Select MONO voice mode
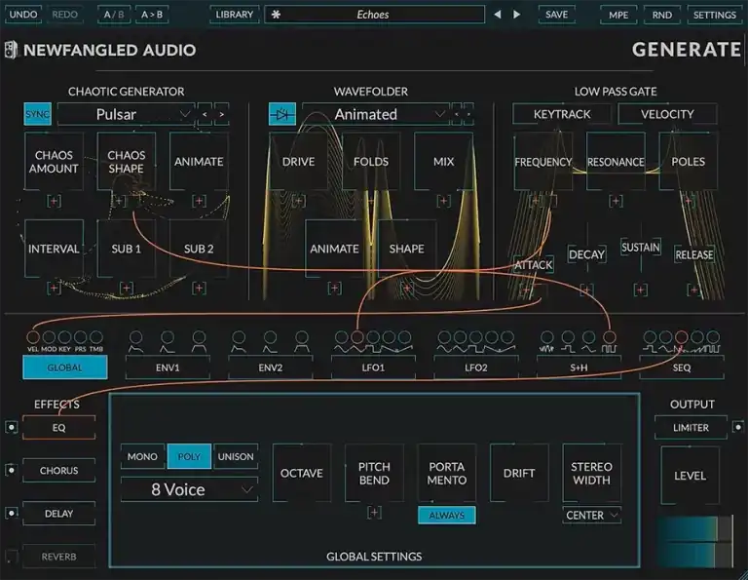This screenshot has width=748, height=580. click(142, 456)
